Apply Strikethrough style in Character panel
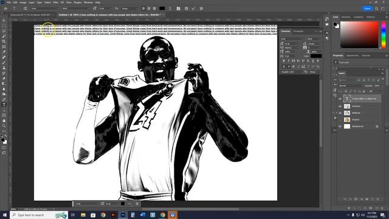This screenshot has width=389, height=219. (x=318, y=61)
